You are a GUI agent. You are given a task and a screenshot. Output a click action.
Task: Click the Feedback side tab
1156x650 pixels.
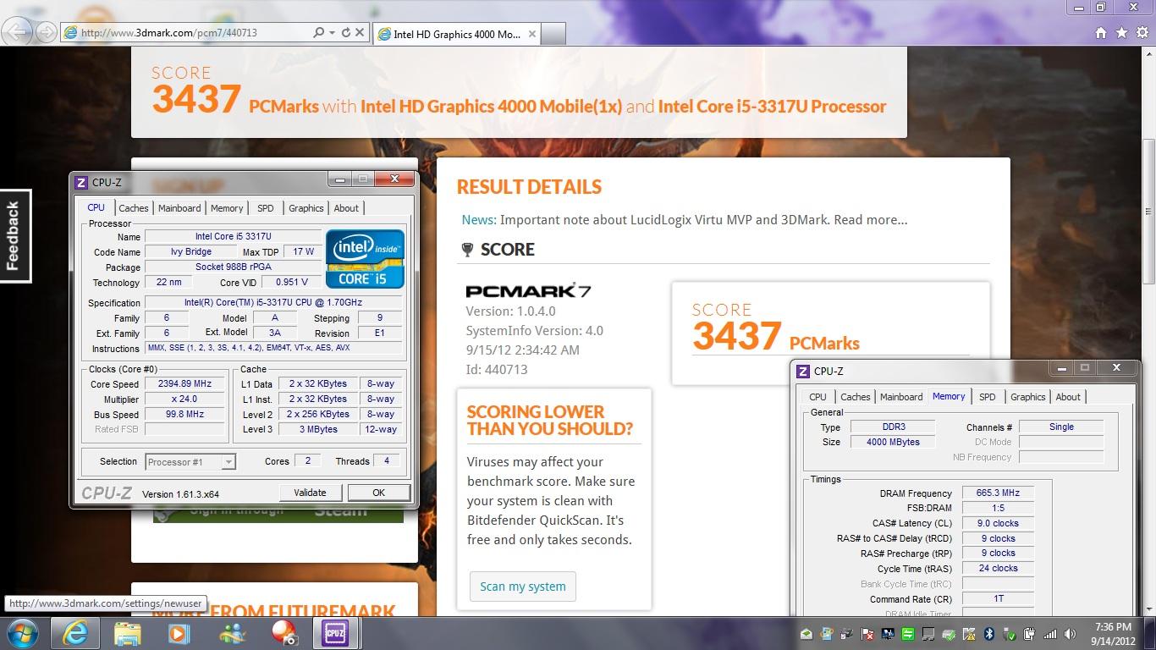click(x=14, y=235)
